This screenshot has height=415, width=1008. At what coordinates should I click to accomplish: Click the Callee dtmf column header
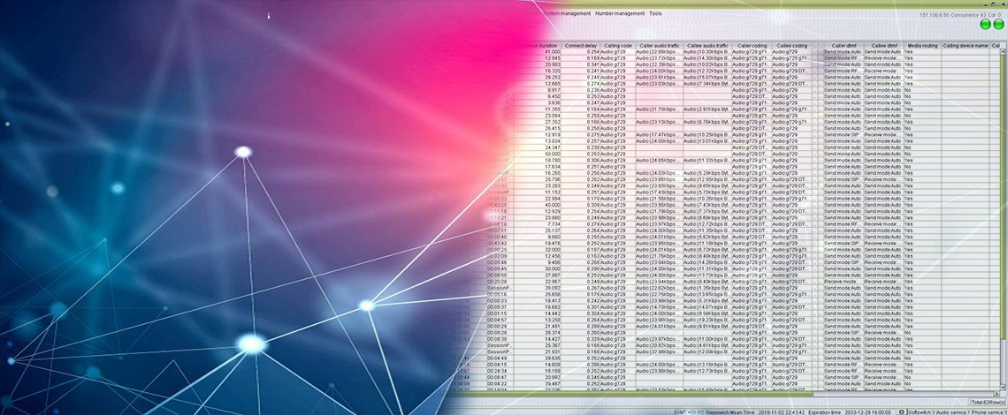882,46
